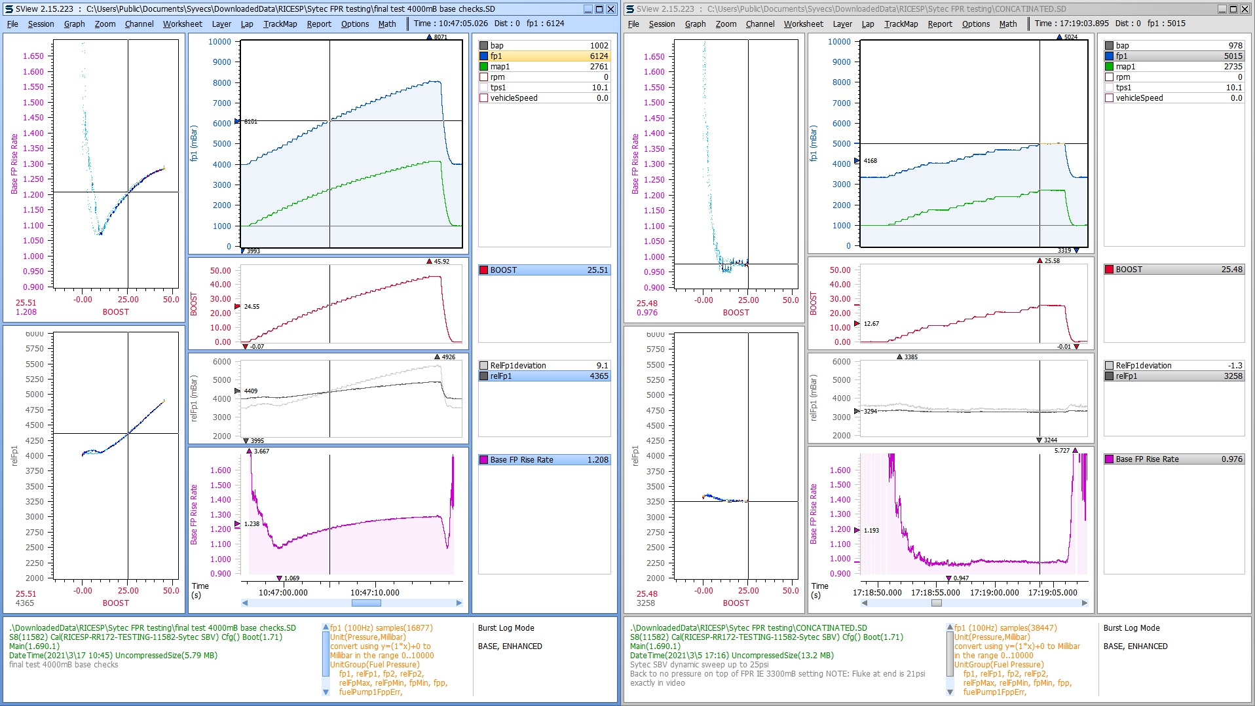Select relFp1 channel row in left legend
Screen dimensions: 1255x706
tap(544, 376)
